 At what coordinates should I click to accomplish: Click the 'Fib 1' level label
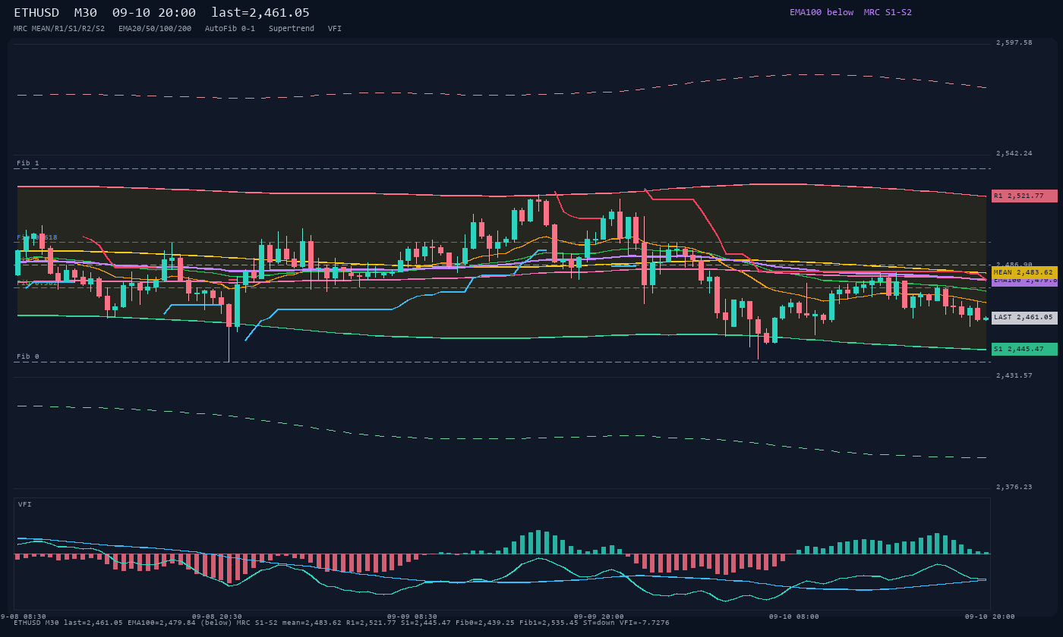click(28, 163)
